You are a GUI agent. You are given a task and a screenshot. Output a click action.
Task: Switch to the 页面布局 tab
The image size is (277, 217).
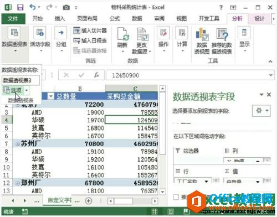pyautogui.click(x=87, y=18)
